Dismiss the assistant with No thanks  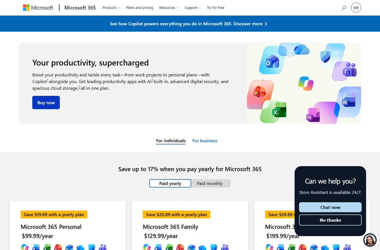(330, 220)
